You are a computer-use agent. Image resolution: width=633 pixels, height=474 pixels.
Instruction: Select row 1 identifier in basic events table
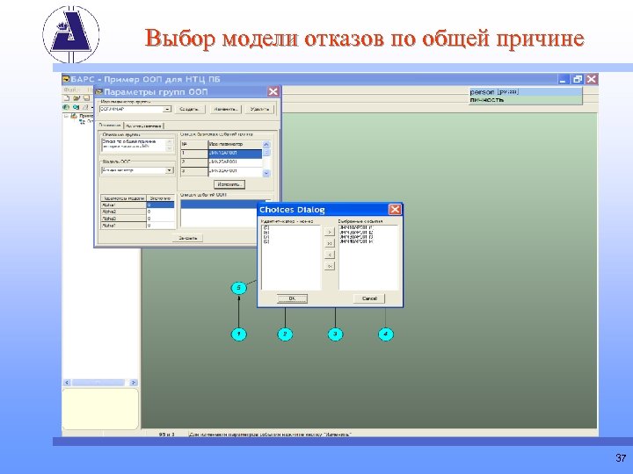coord(235,153)
